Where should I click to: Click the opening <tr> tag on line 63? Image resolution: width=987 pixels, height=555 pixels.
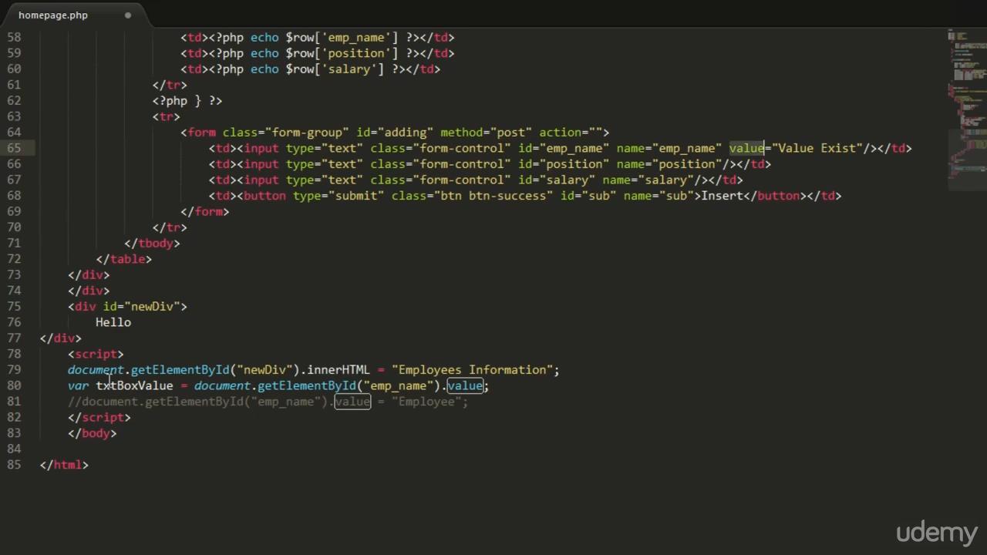[x=167, y=116]
